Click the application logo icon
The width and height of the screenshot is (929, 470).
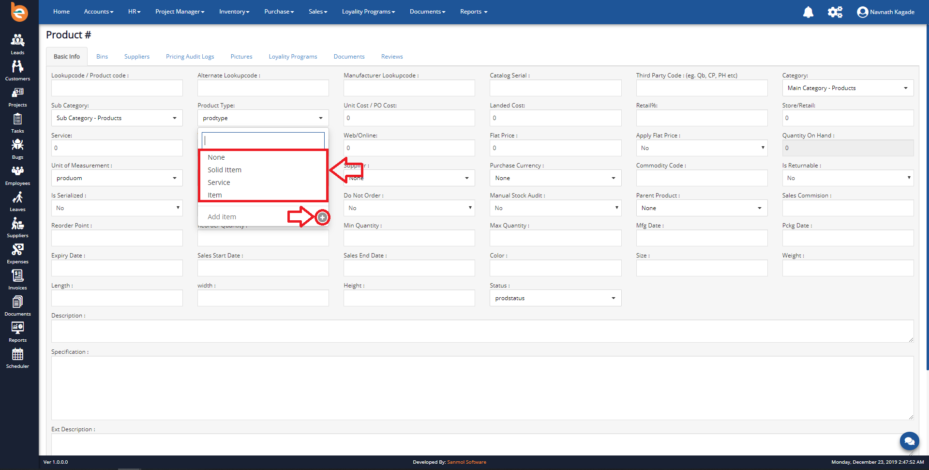click(19, 12)
